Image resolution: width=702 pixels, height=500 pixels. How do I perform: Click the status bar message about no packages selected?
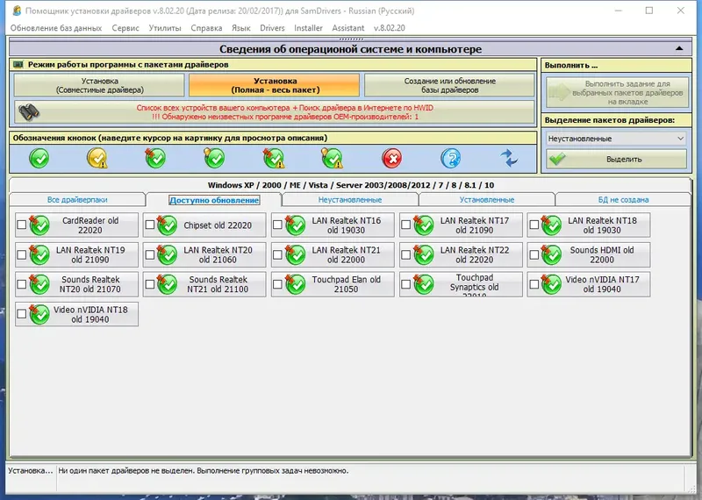pos(204,470)
